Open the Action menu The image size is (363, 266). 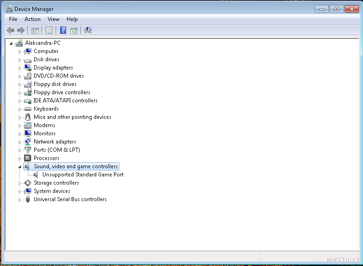pyautogui.click(x=32, y=19)
